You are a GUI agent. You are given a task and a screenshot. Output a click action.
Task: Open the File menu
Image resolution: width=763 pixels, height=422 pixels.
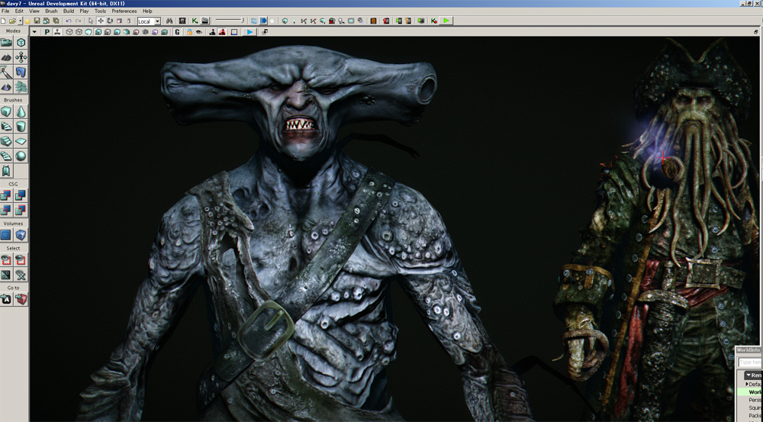tap(5, 11)
